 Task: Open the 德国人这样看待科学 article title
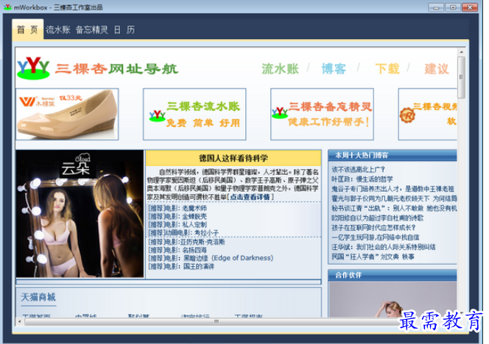pos(233,158)
